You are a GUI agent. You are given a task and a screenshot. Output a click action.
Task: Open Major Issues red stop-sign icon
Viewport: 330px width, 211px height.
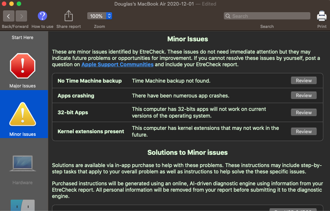coord(23,66)
